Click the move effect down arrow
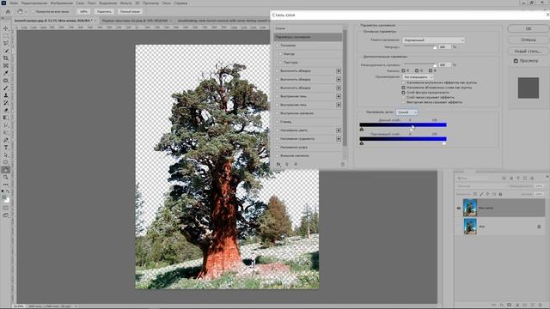 (x=296, y=164)
